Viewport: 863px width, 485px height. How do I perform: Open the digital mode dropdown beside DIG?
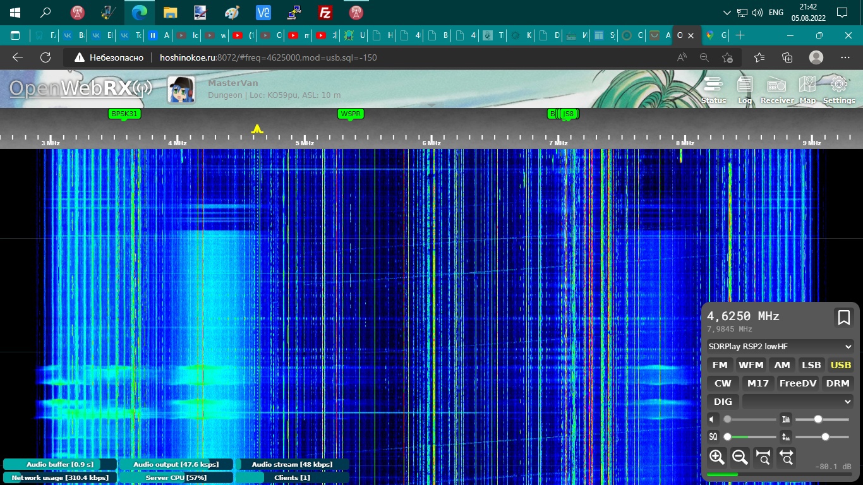tap(798, 402)
